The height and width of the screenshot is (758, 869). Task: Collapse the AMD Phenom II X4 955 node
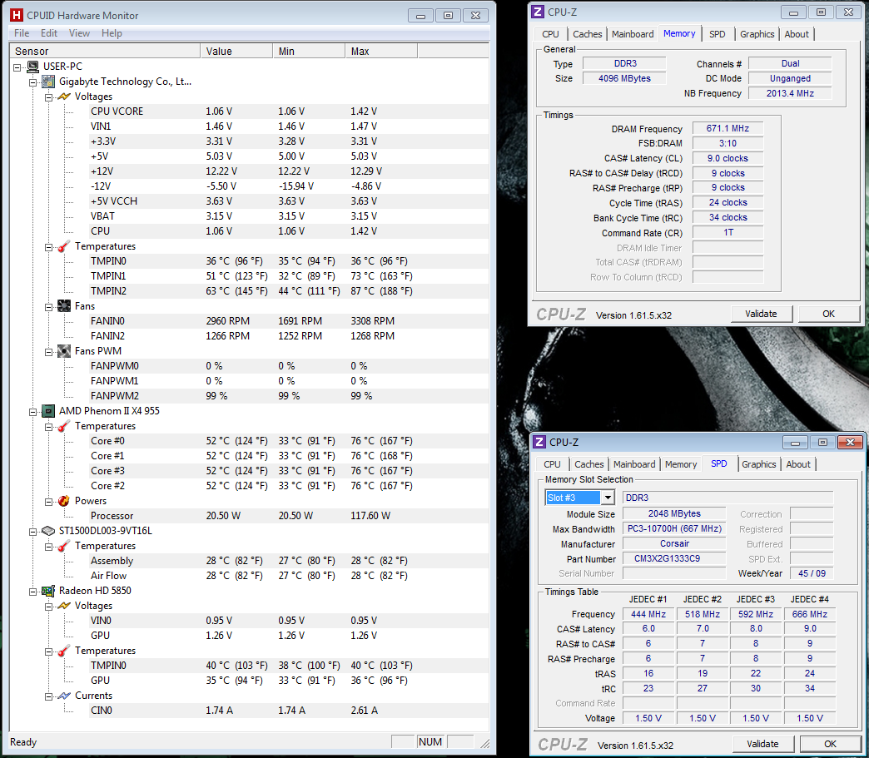33,412
